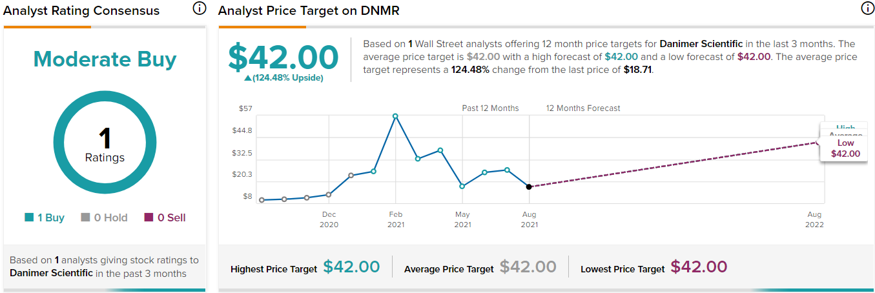Select the '0 Sell' legend entry

point(165,217)
